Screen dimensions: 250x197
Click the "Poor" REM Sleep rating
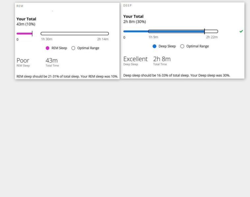(23, 60)
